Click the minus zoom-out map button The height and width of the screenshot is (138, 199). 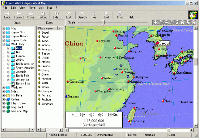tap(166, 23)
